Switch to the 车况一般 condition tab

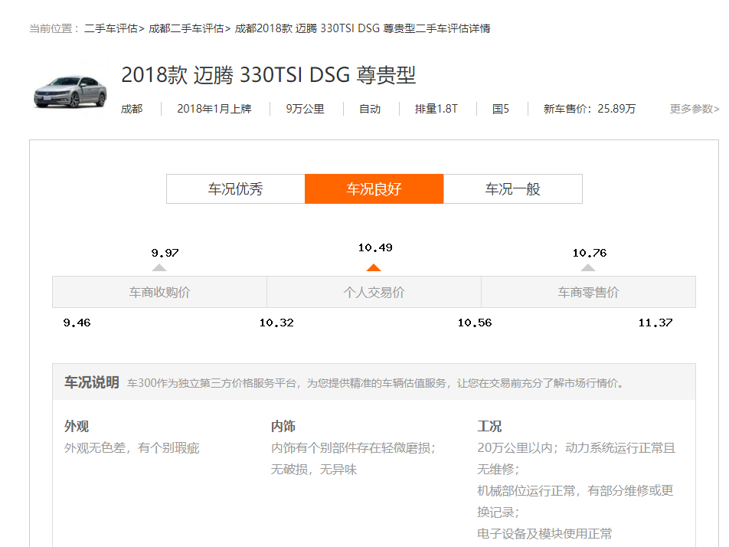[512, 189]
